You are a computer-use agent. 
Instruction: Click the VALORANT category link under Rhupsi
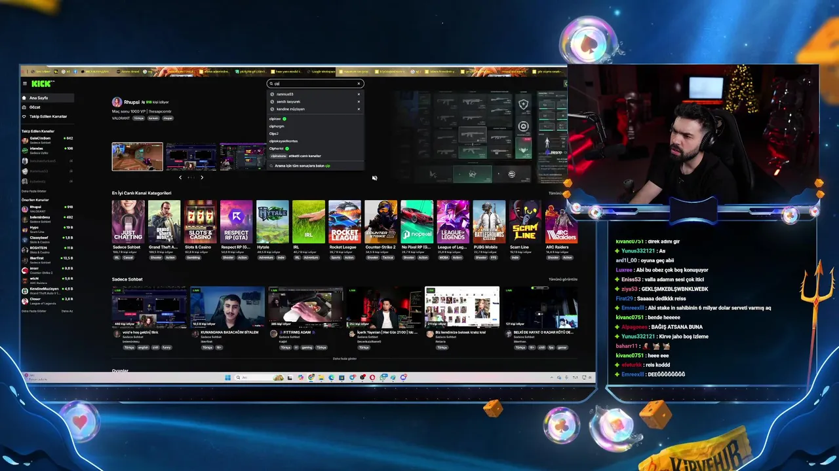click(121, 118)
